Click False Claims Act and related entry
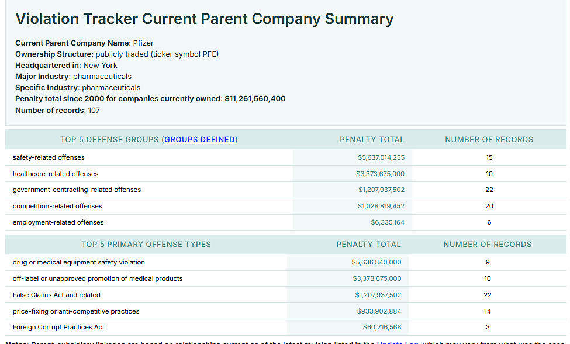 click(57, 295)
